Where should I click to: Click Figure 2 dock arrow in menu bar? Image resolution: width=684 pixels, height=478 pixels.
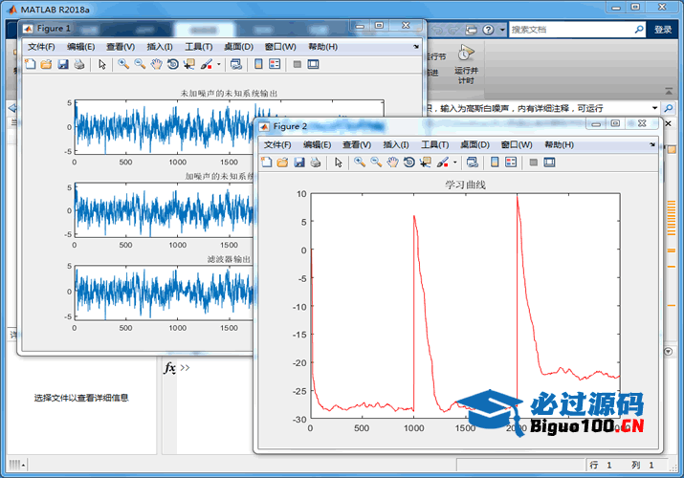(652, 144)
